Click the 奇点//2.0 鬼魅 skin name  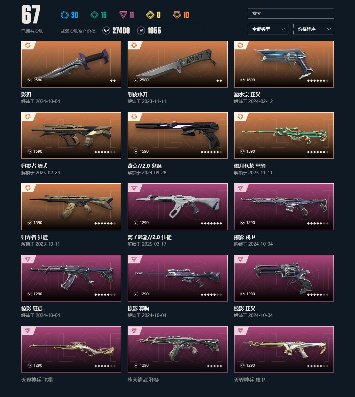(145, 166)
